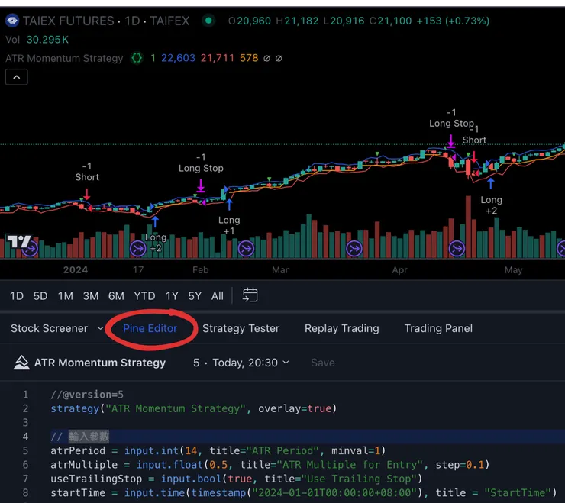Click the event marker icon between Mar and Apr

tap(354, 248)
